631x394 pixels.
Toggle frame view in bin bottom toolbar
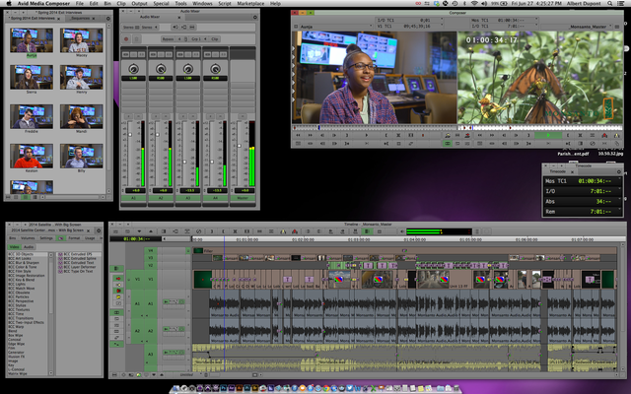pyautogui.click(x=26, y=197)
